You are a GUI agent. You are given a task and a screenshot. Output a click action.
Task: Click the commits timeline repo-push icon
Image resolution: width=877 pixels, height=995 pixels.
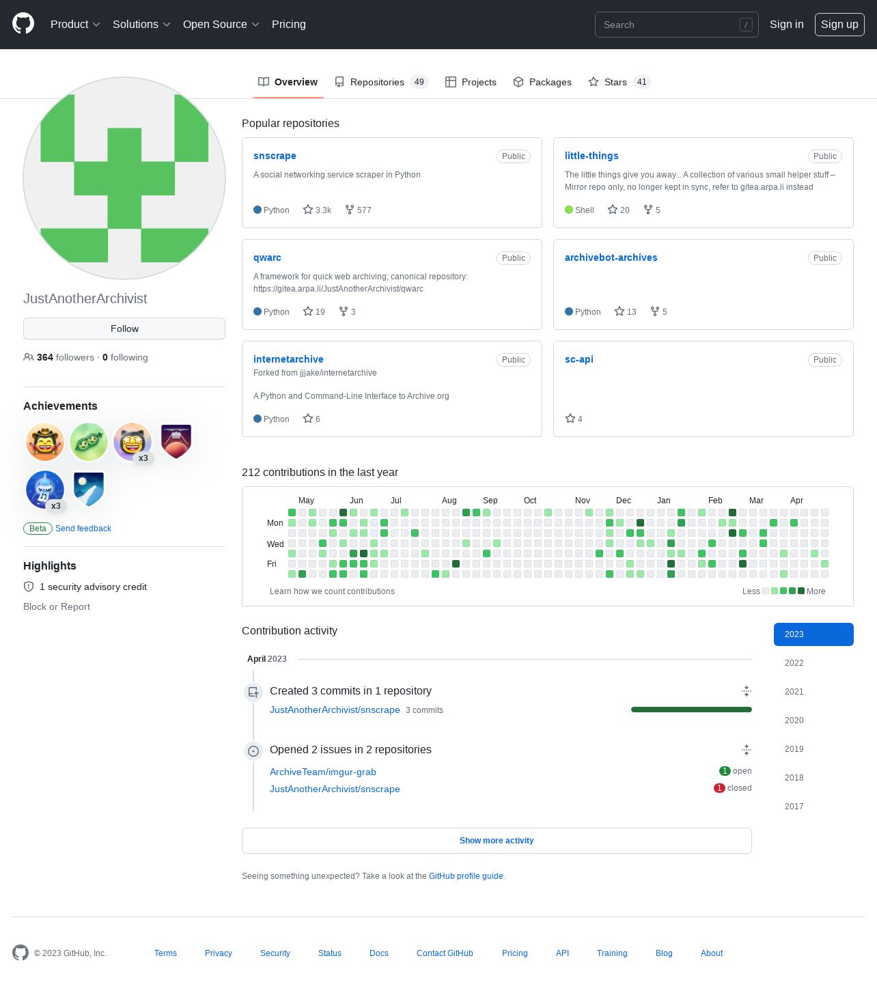pos(253,692)
